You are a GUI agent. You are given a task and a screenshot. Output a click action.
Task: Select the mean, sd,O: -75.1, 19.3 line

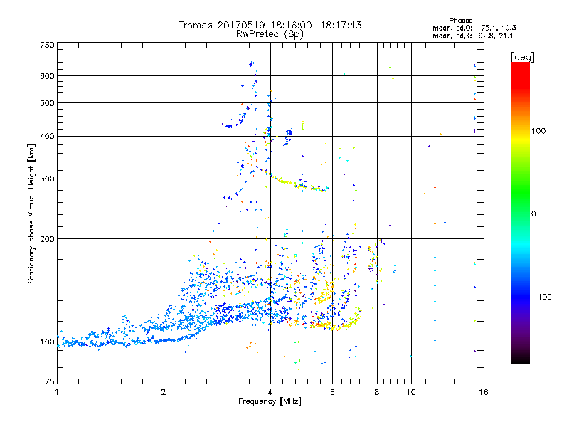474,28
